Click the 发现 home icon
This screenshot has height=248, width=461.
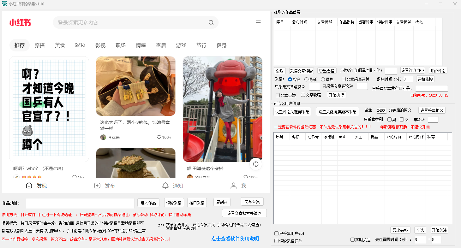pos(29,186)
